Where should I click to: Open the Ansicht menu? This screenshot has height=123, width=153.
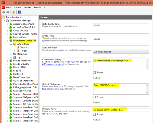pyautogui.click(x=27, y=8)
